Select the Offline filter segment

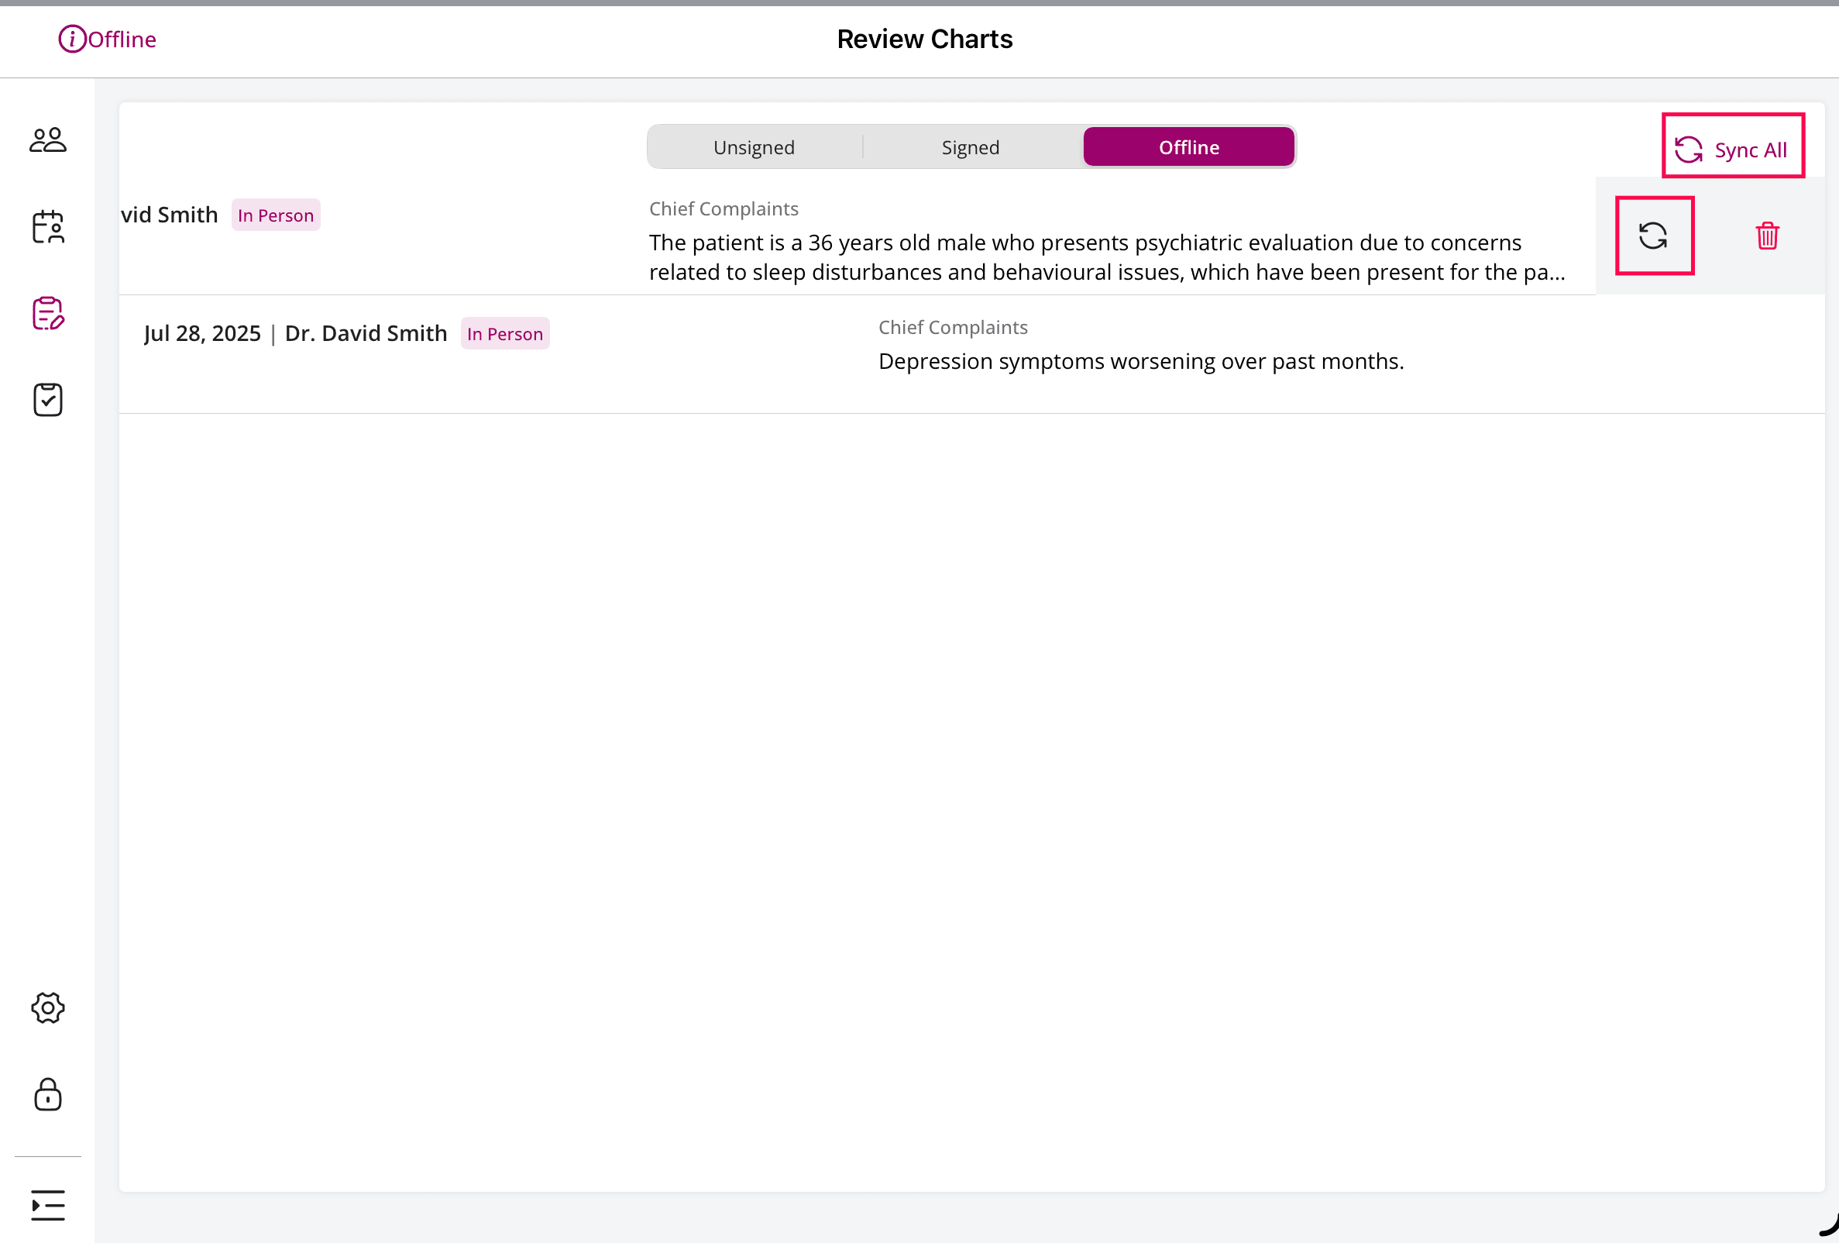(1188, 146)
